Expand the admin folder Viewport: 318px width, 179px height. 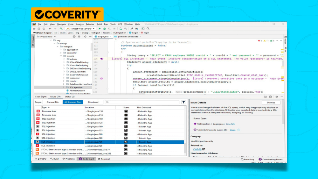pos(64,59)
